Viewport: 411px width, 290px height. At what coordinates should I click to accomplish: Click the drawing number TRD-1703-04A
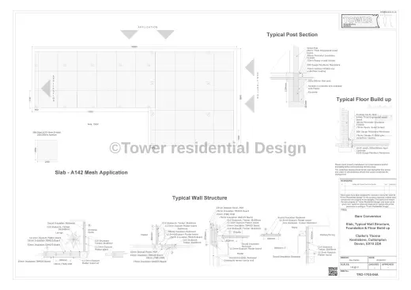(x=368, y=274)
